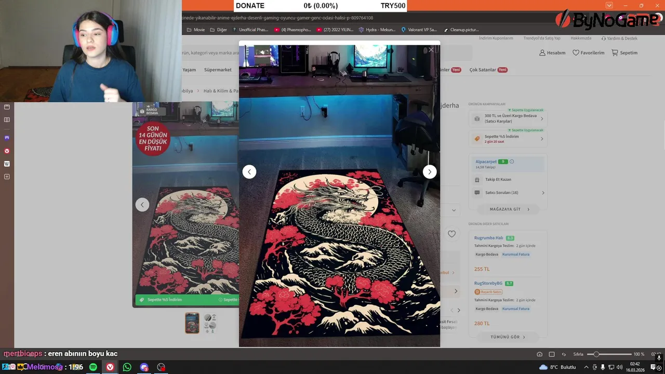Open the reading list panel icon
The height and width of the screenshot is (374, 665).
click(x=7, y=120)
